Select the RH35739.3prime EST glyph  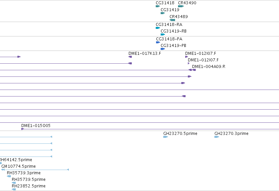pos(9,176)
